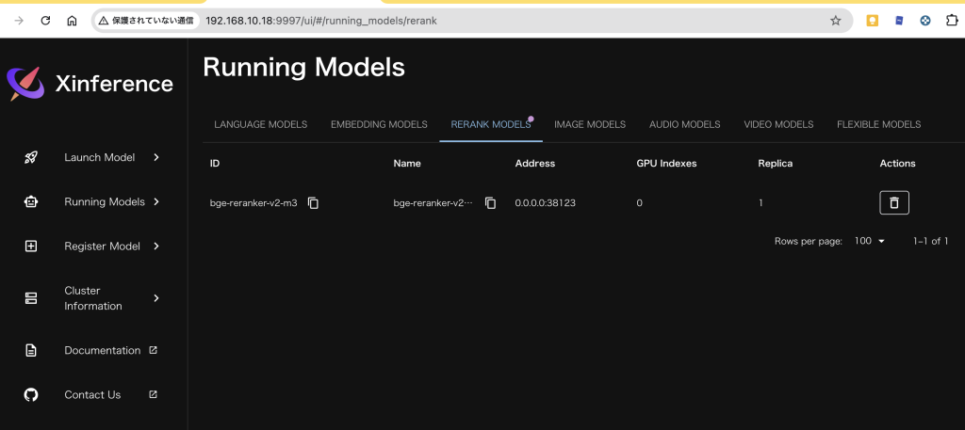965x430 pixels.
Task: Copy the bge-reranker-v2-m3 model ID
Action: [314, 203]
